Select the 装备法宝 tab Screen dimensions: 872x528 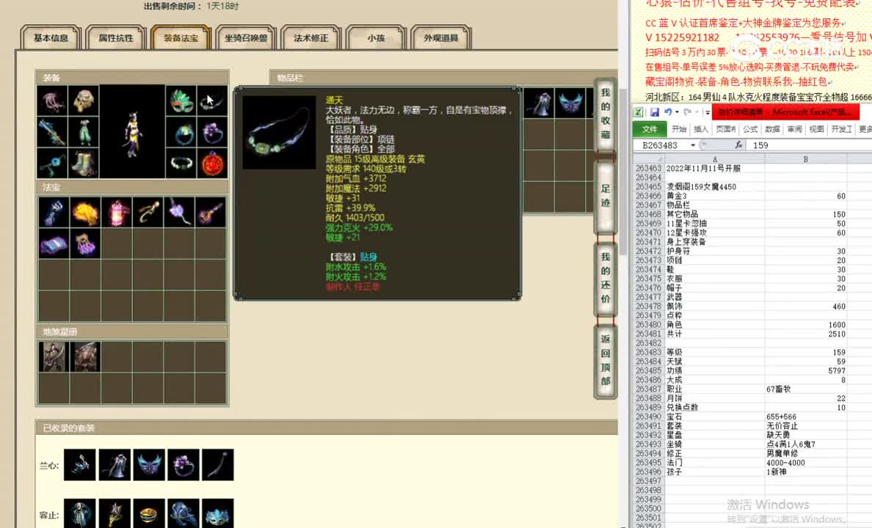[x=181, y=38]
